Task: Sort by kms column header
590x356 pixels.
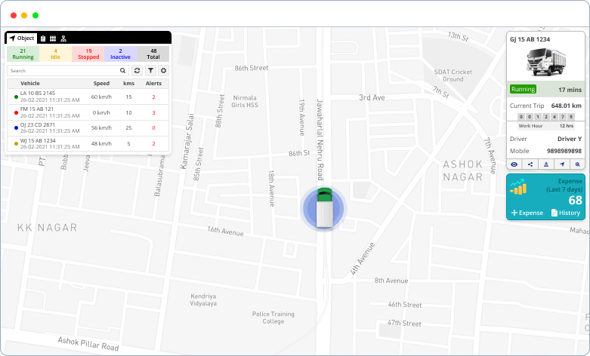Action: coord(128,84)
